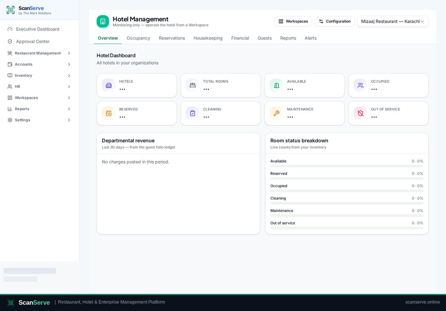Click the Configuration button
The height and width of the screenshot is (311, 446).
334,21
